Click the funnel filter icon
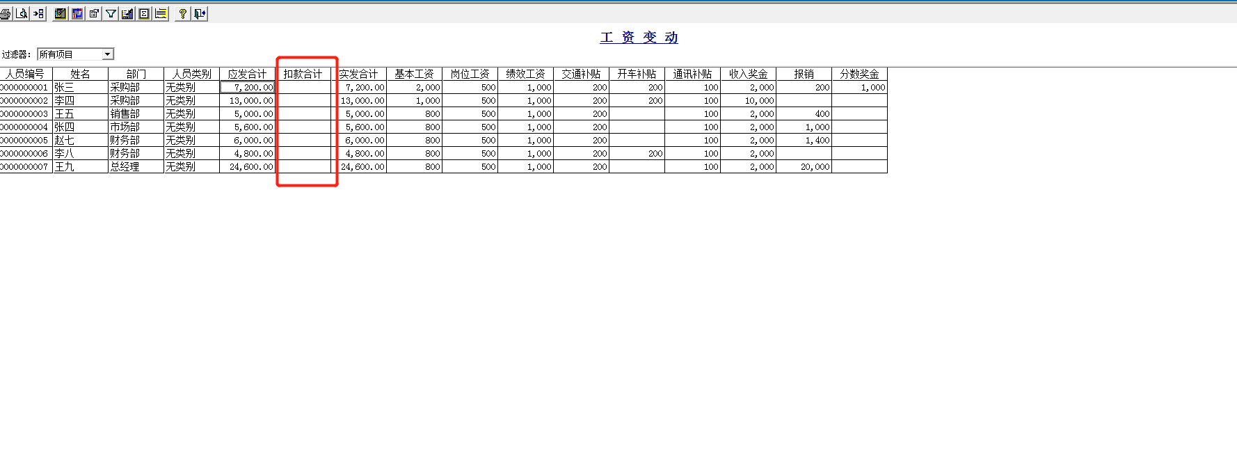This screenshot has width=1237, height=465. (x=111, y=13)
